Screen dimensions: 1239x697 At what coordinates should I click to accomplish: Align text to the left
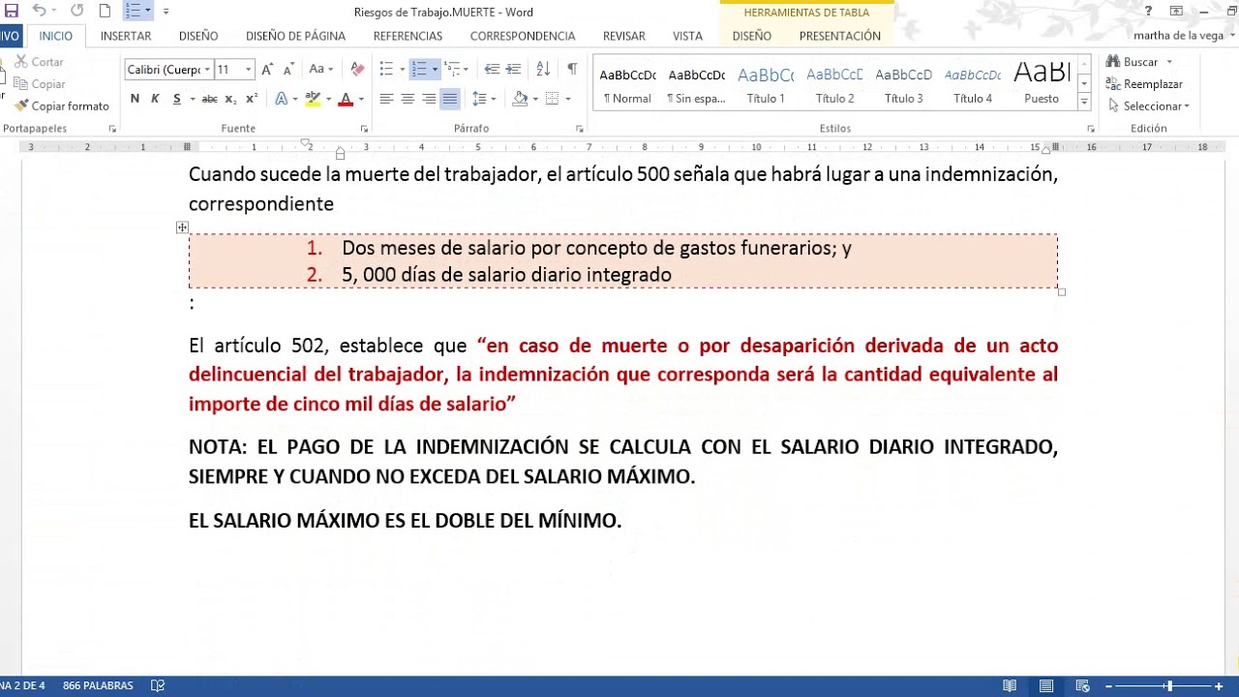386,99
